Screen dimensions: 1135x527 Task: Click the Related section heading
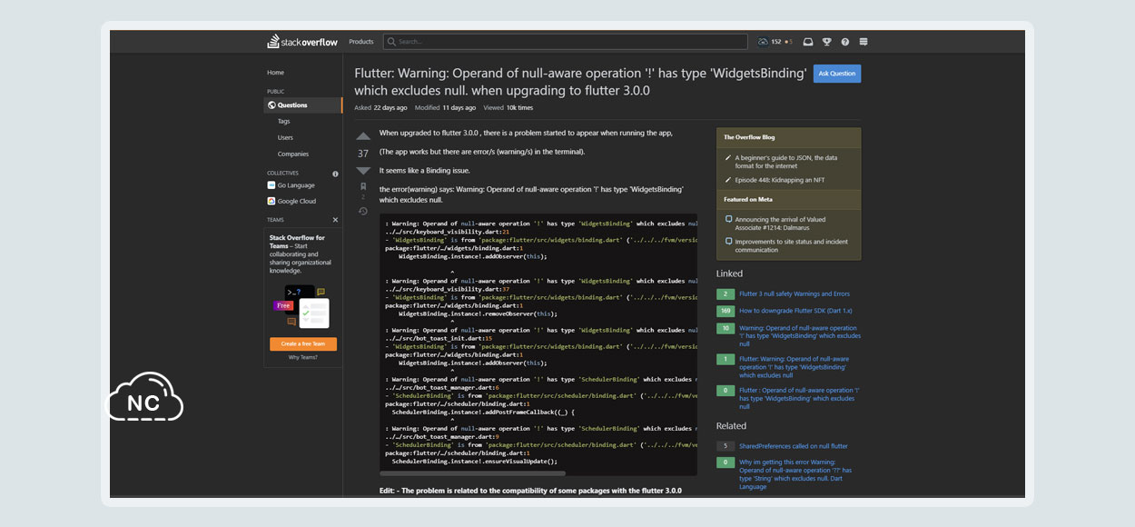click(x=731, y=426)
